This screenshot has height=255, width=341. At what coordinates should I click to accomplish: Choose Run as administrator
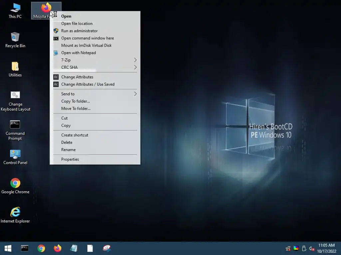coord(95,31)
